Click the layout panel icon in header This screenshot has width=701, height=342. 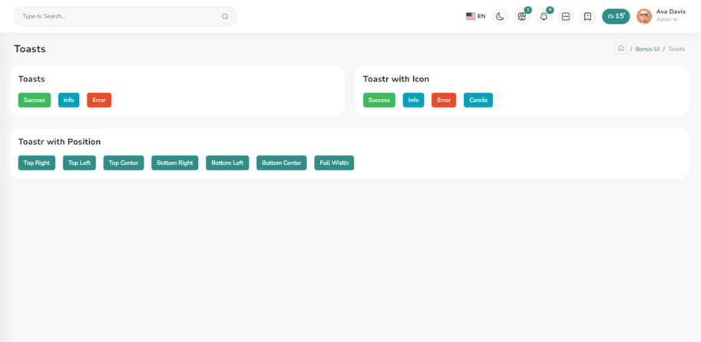coord(566,16)
